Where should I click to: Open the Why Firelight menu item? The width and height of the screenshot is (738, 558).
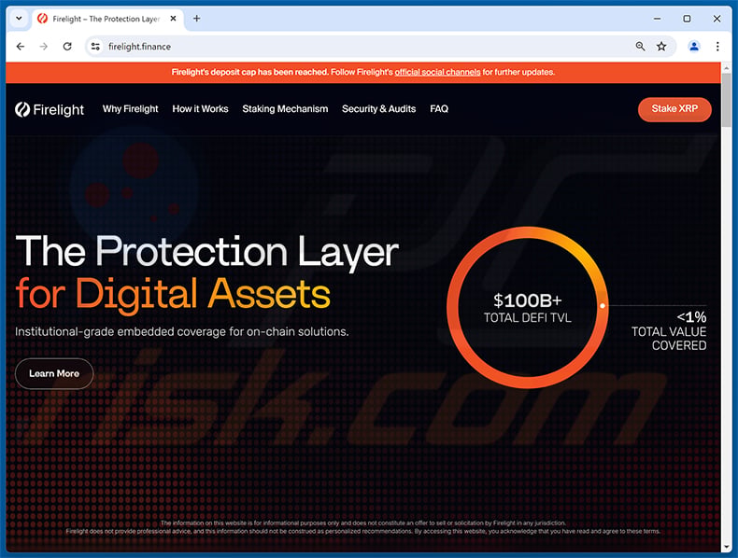pyautogui.click(x=131, y=108)
